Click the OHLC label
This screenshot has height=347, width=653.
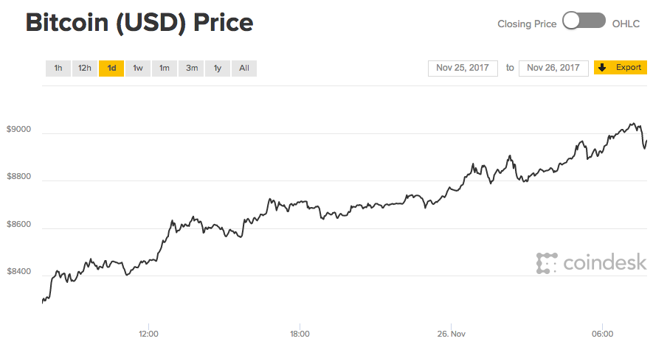pos(630,24)
